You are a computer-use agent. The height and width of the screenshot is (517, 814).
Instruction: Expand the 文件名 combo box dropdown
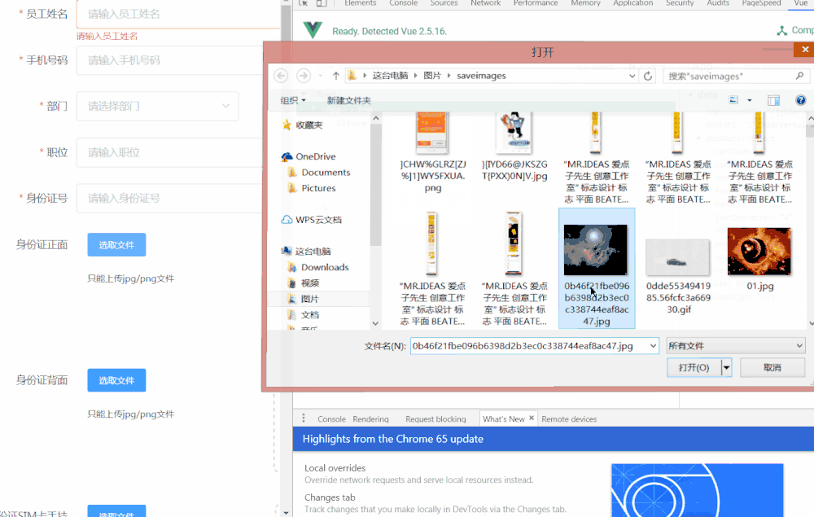[x=653, y=346]
